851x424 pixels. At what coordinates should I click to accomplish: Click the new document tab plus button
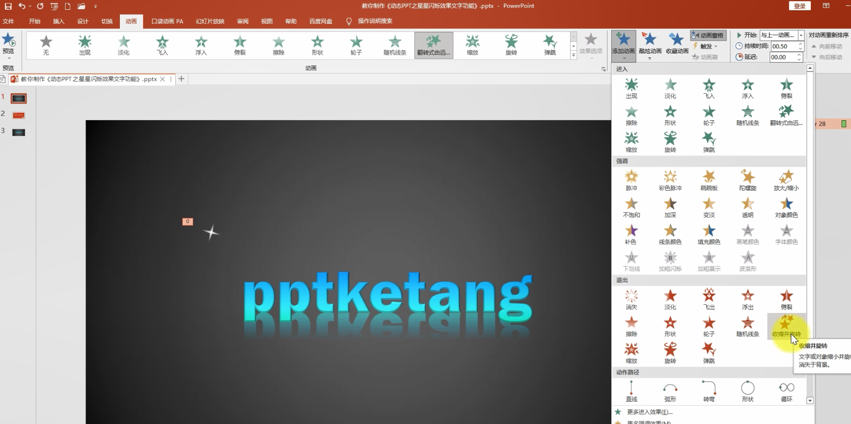pos(181,79)
